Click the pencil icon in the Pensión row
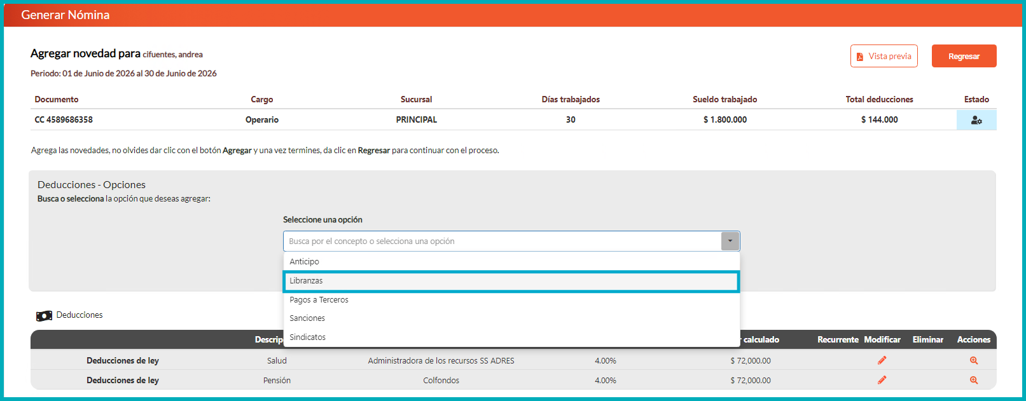 pyautogui.click(x=882, y=380)
